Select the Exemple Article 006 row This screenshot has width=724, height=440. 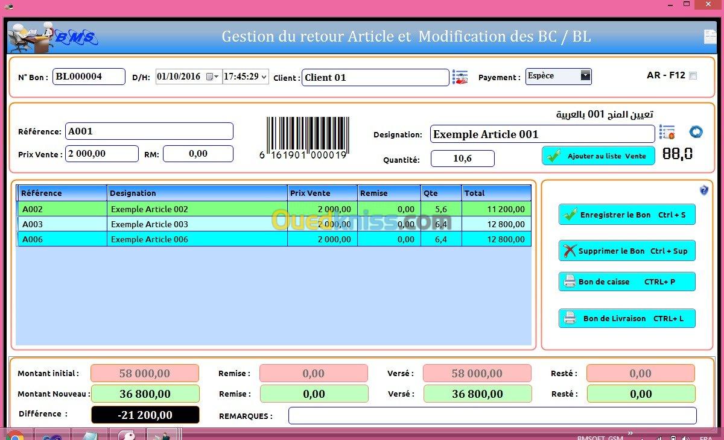(150, 239)
